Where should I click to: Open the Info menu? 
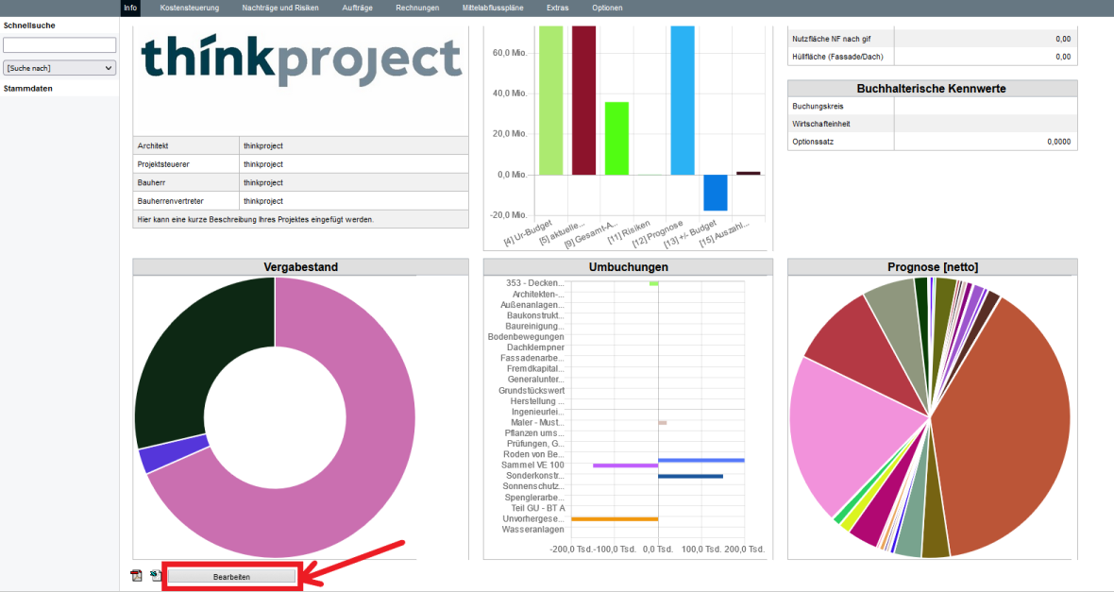130,8
